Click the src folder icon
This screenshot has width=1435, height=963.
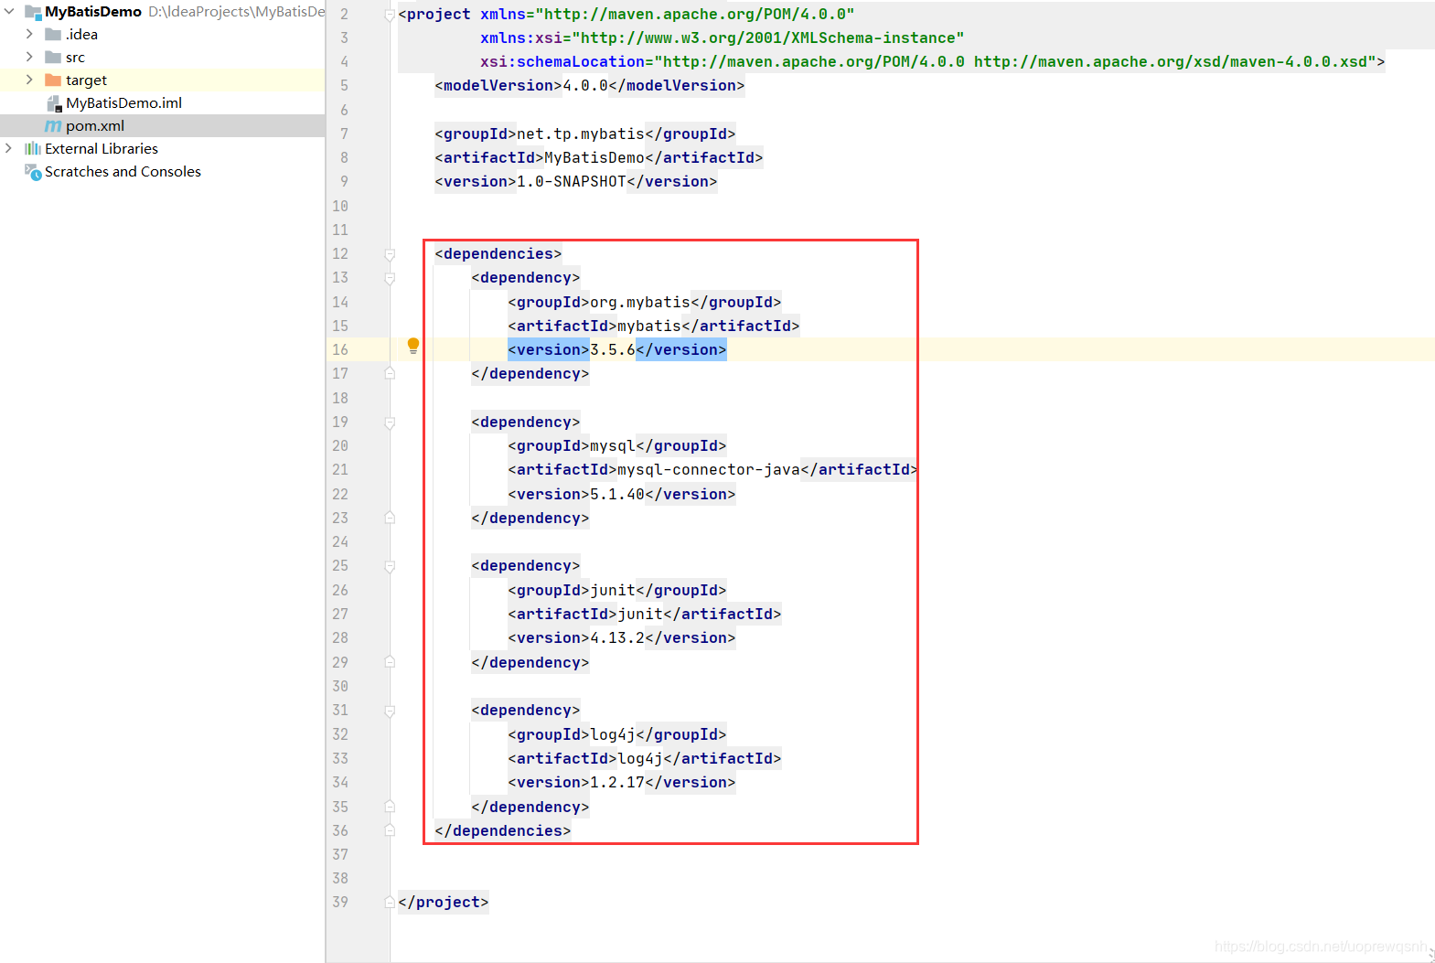coord(53,58)
